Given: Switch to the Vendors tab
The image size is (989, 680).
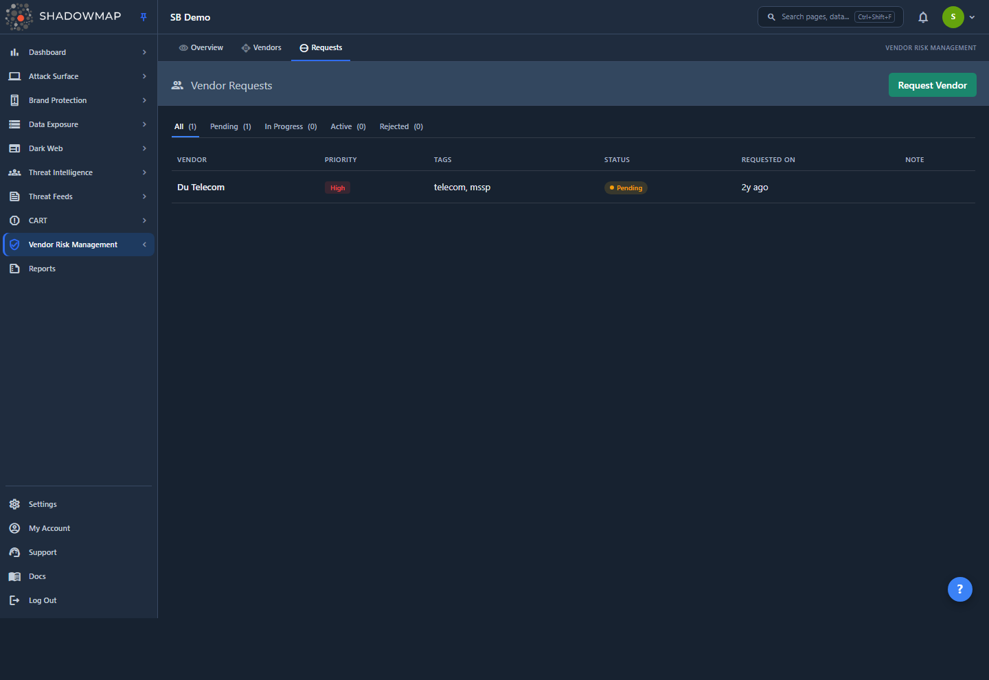Looking at the screenshot, I should point(261,47).
